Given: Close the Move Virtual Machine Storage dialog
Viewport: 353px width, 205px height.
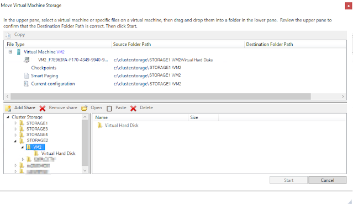Looking at the screenshot, I should coord(348,6).
